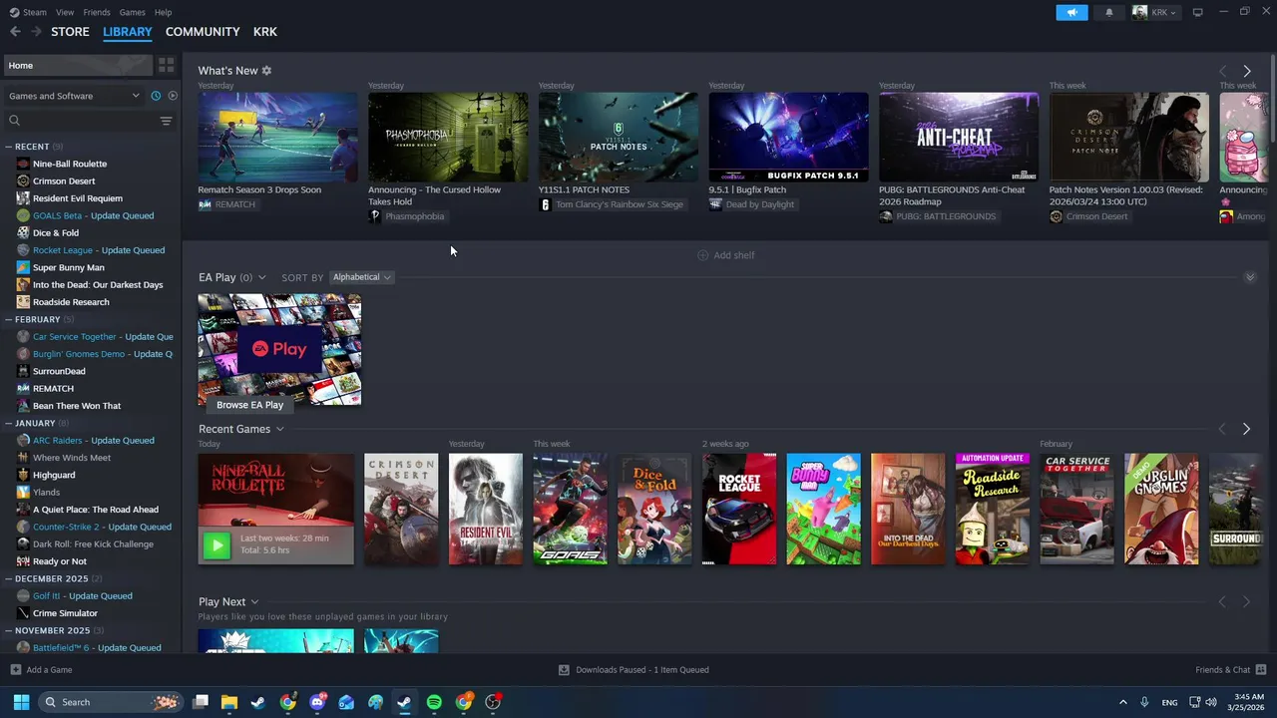Switch library to grid view icon

(x=166, y=65)
